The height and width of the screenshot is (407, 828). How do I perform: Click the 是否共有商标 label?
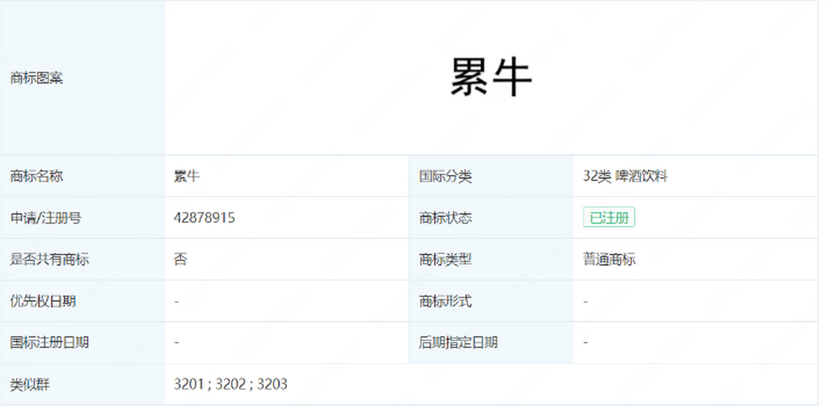coord(49,259)
